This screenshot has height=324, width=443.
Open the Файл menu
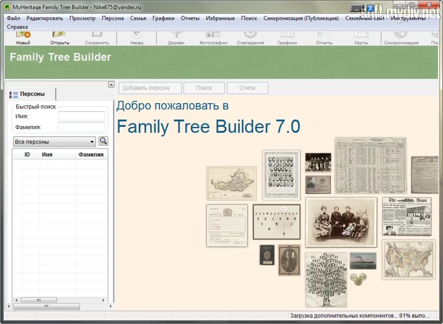click(13, 18)
